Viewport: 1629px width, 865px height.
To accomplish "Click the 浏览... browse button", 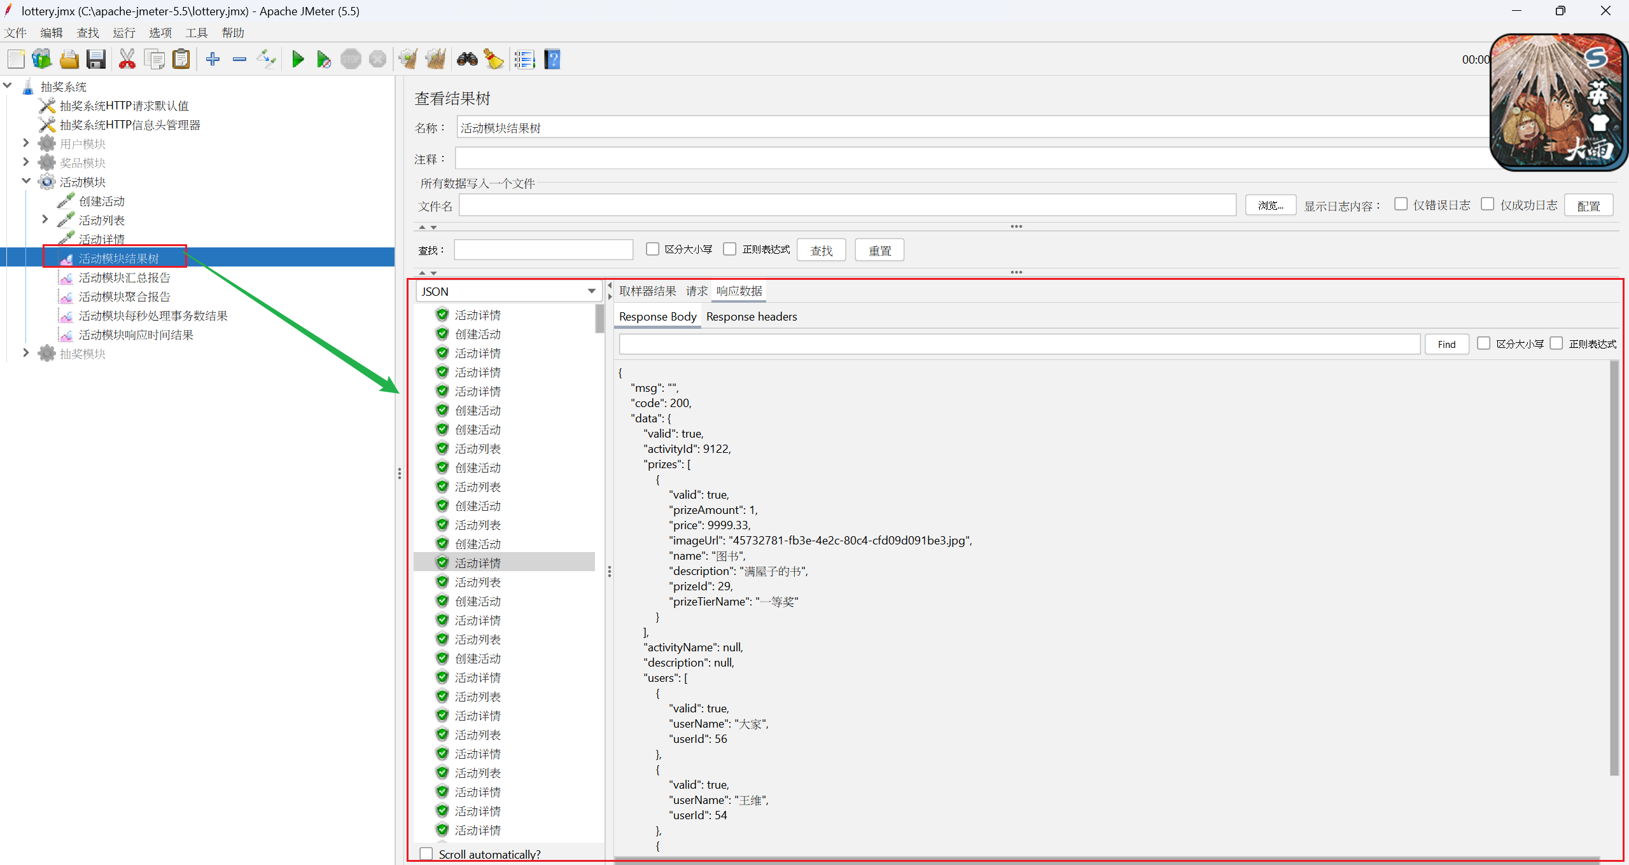I will tap(1270, 205).
